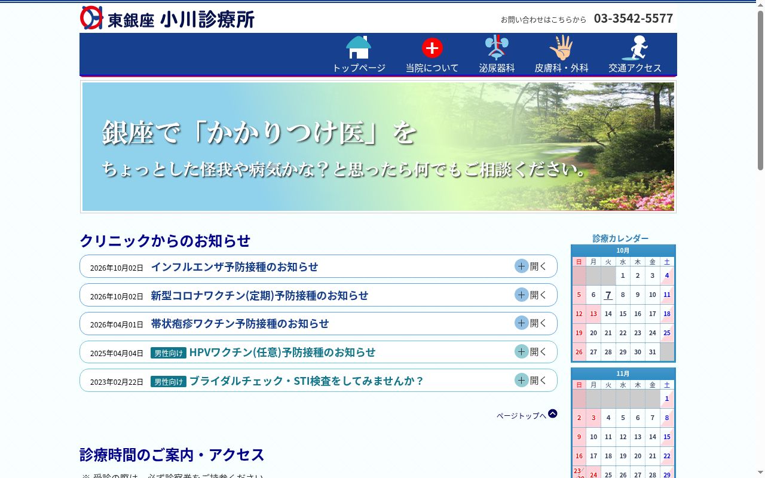Click 10月 calendar header
Screen dimensions: 765x478
(x=623, y=250)
